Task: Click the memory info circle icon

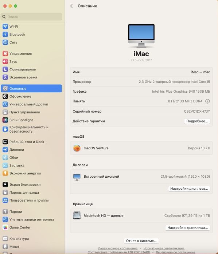Action: coord(207,101)
